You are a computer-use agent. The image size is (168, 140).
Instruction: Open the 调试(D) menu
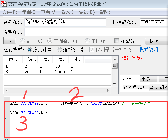click(87, 12)
